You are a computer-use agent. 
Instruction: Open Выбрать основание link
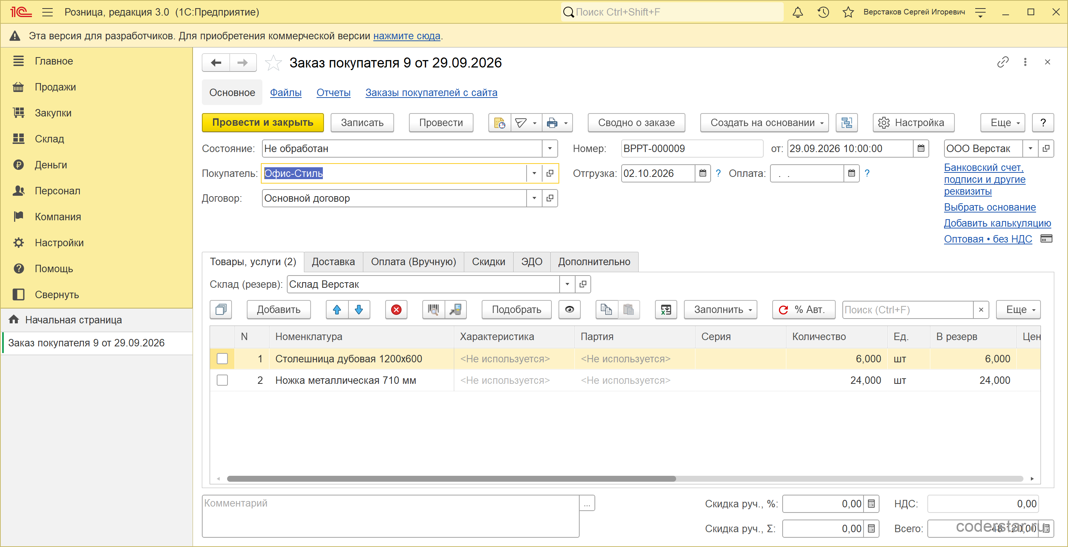point(990,207)
